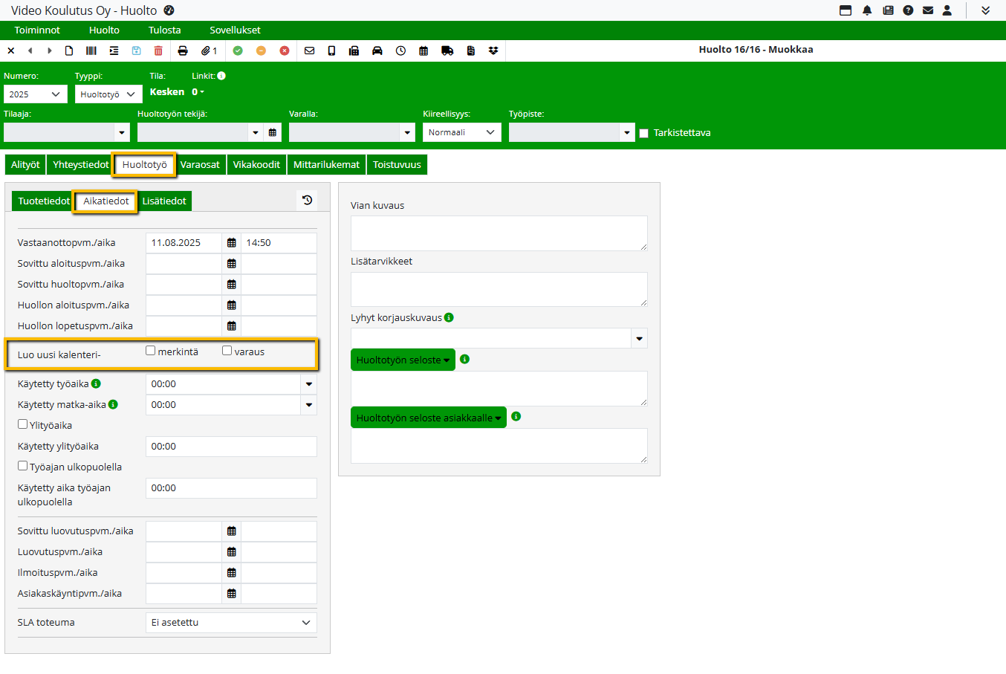The height and width of the screenshot is (674, 1006).
Task: Open the Dropbox icon in toolbar
Action: [x=493, y=51]
